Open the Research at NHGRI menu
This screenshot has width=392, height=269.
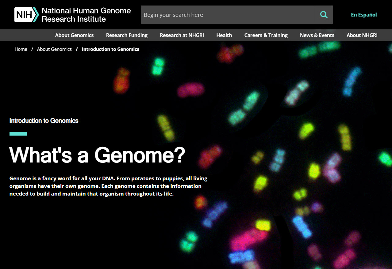182,35
